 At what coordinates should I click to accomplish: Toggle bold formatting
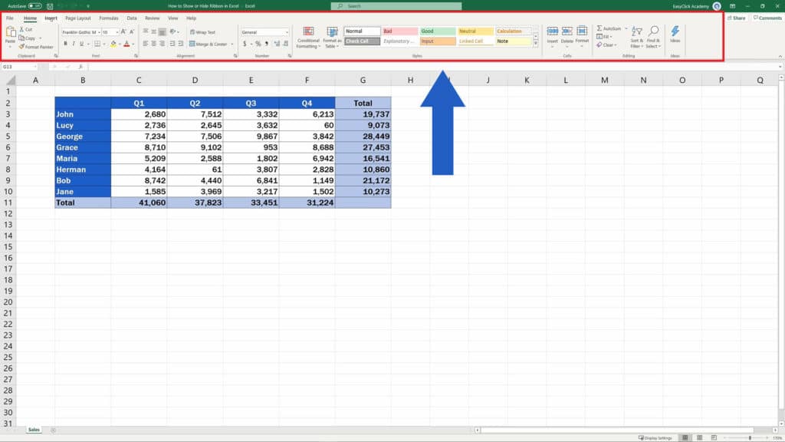click(65, 43)
